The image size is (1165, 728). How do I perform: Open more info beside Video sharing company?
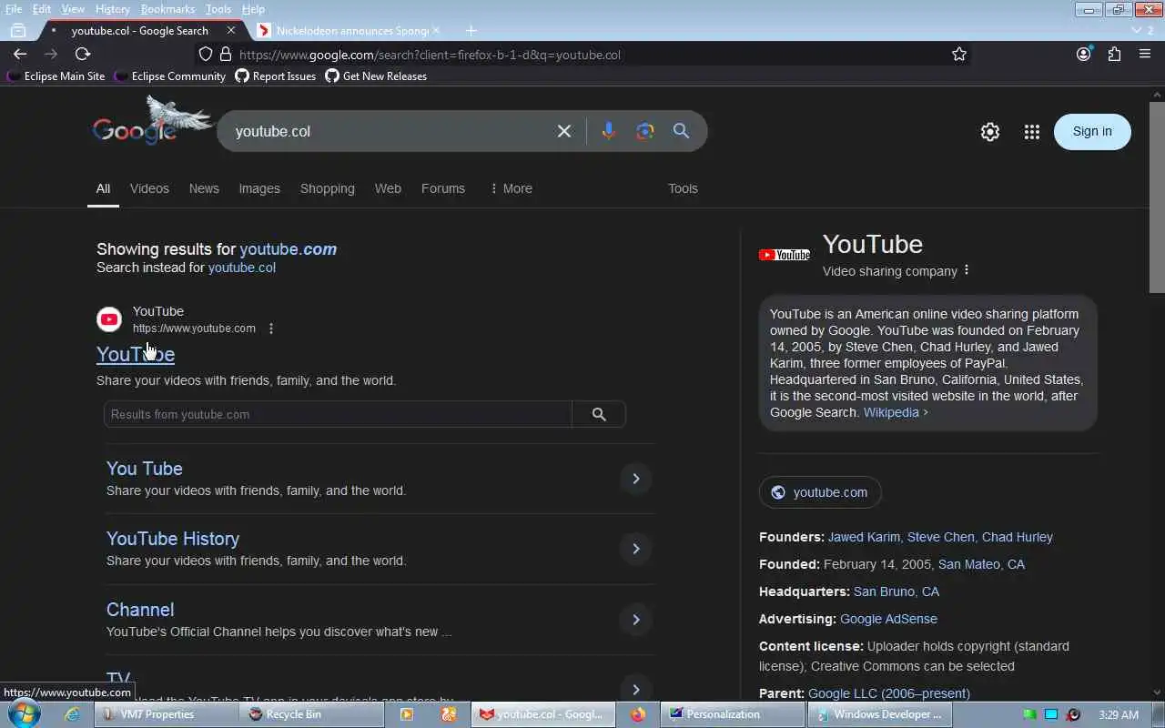coord(967,270)
